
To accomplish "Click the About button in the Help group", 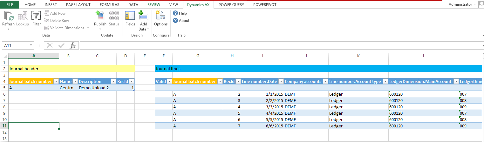I will click(x=181, y=21).
